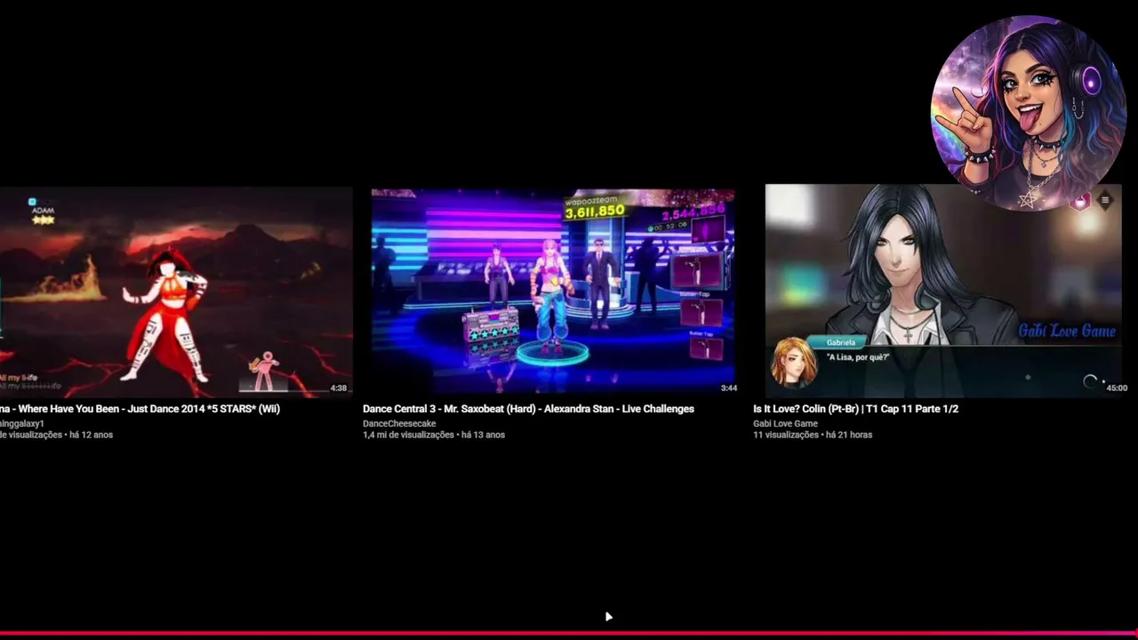
Task: Click '11 visualizações • há 21 horas' text
Action: 813,435
